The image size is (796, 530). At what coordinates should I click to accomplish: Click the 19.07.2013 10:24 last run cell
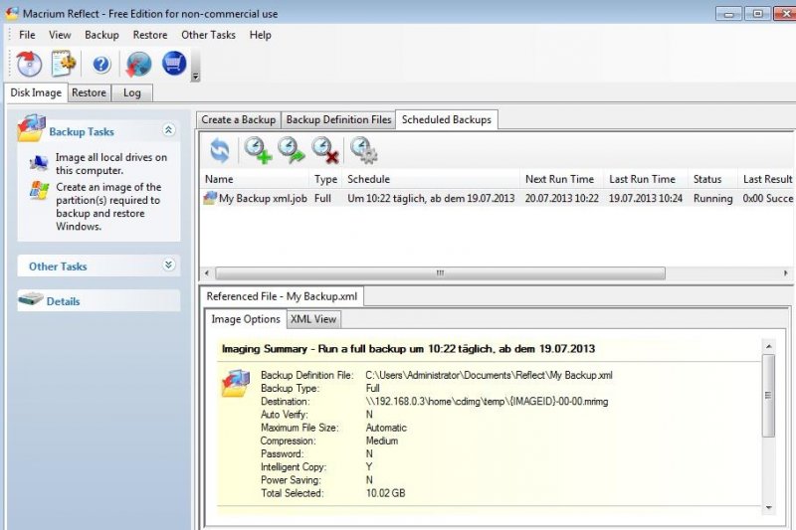(646, 198)
